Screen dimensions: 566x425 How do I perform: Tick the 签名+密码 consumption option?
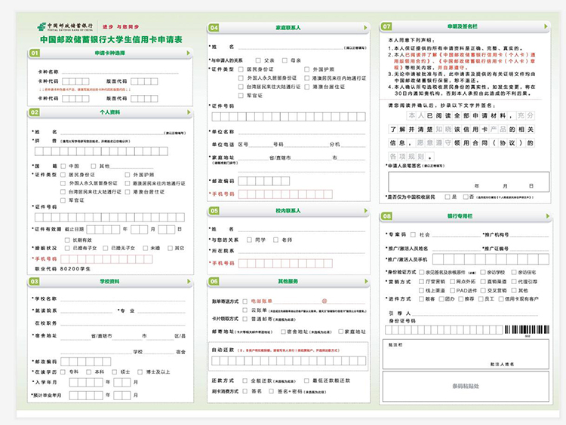pos(271,391)
